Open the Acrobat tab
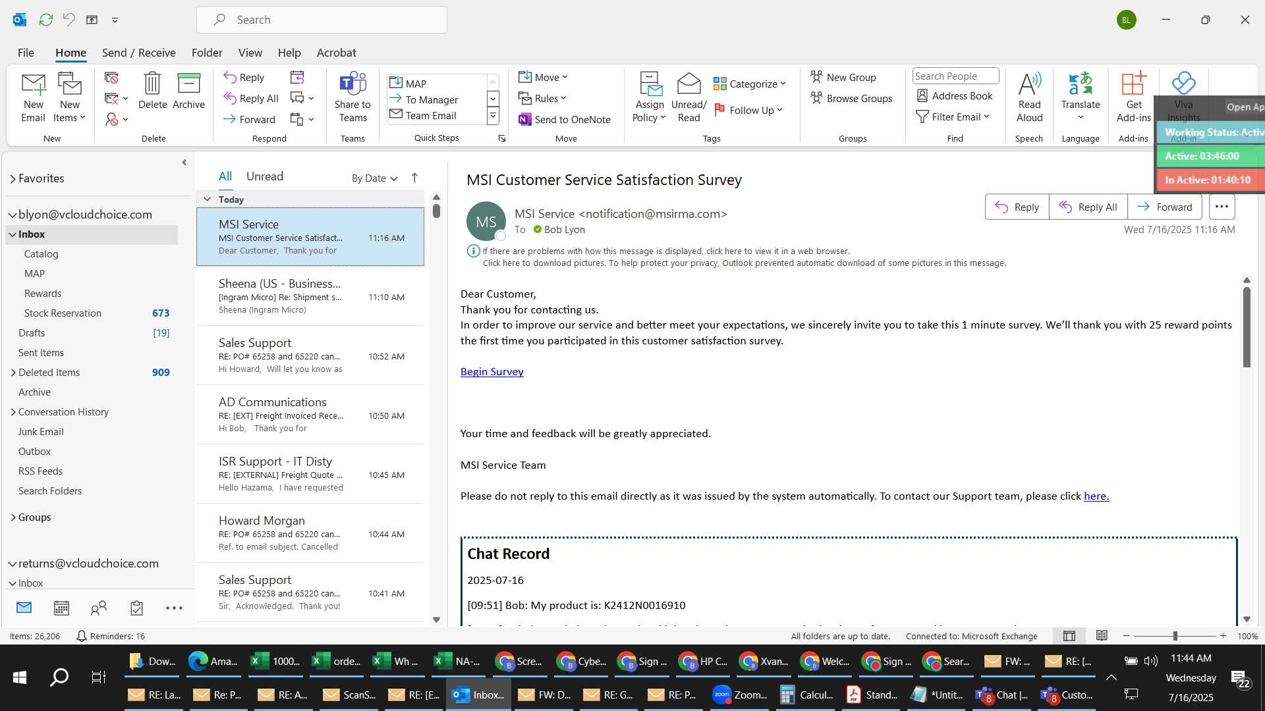The image size is (1265, 711). 336,53
